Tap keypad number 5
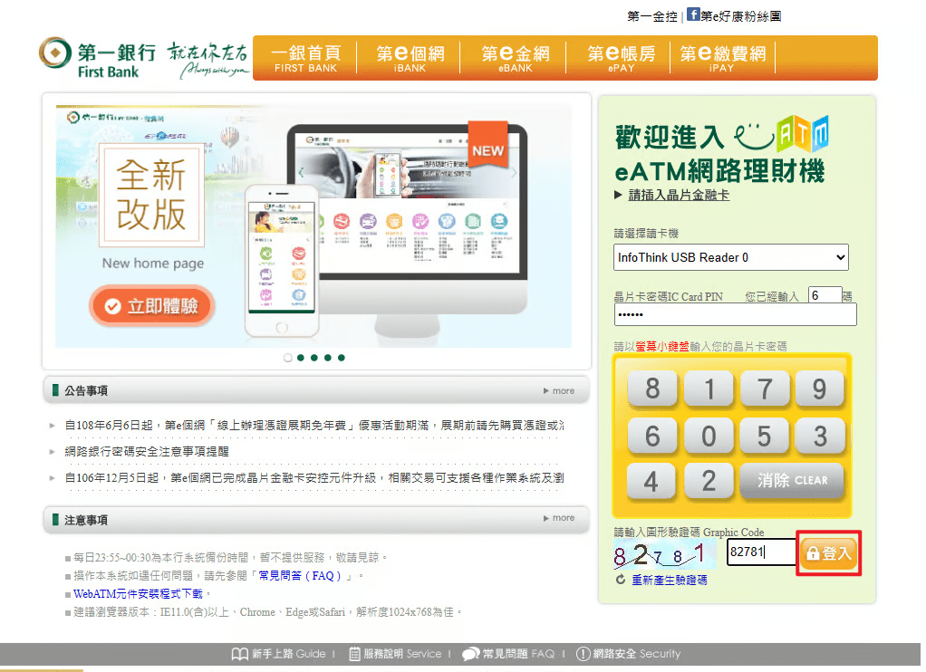This screenshot has width=926, height=672. (765, 437)
